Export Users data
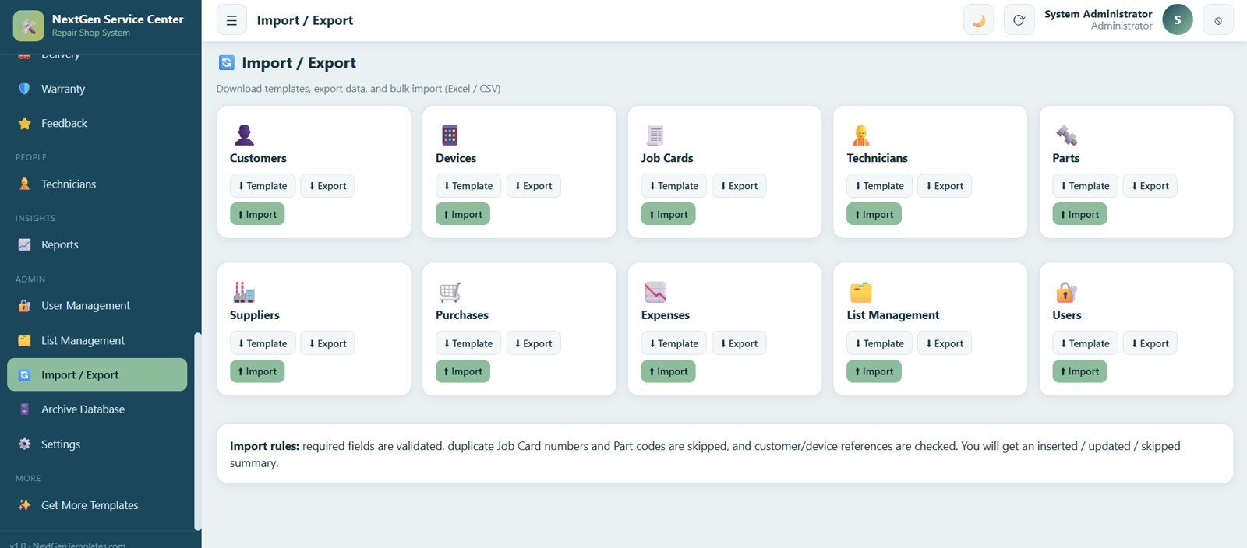The height and width of the screenshot is (548, 1247). point(1150,343)
